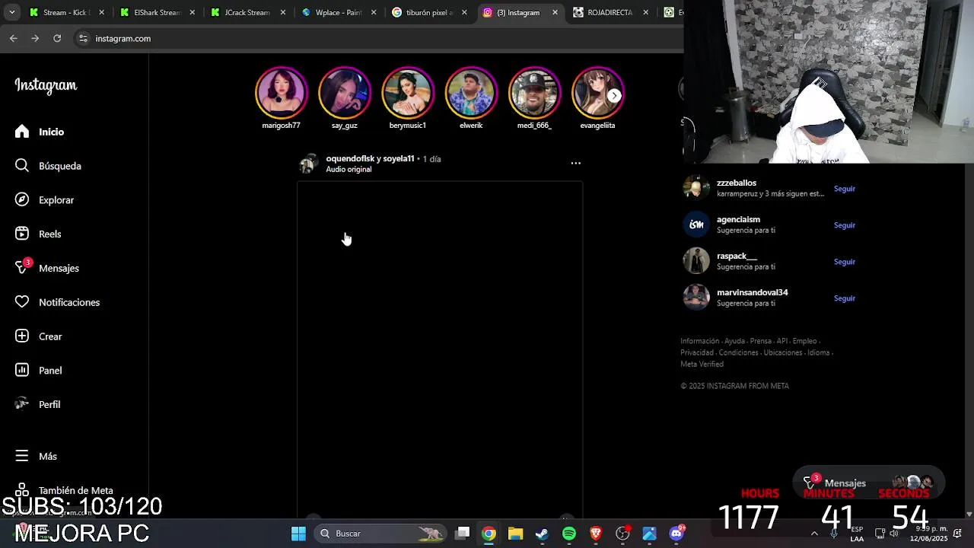974x548 pixels.
Task: Open post options three-dots menu
Action: click(576, 163)
